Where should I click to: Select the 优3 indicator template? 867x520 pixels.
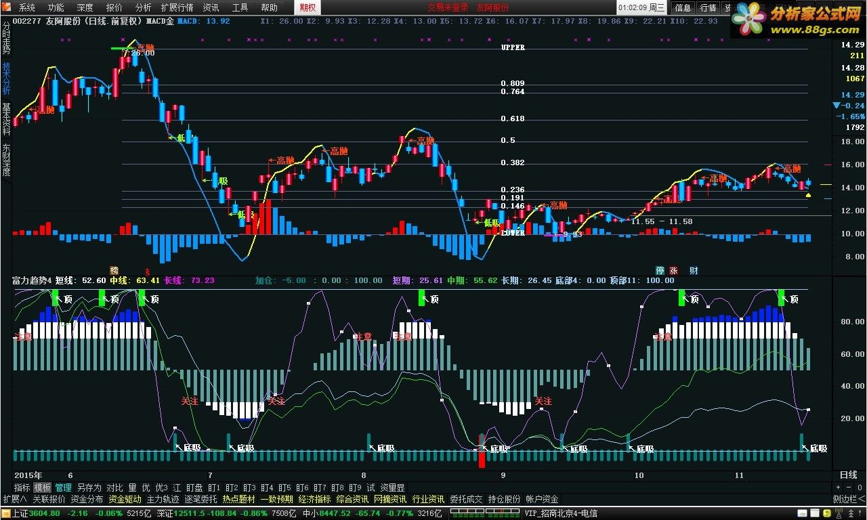(x=161, y=487)
